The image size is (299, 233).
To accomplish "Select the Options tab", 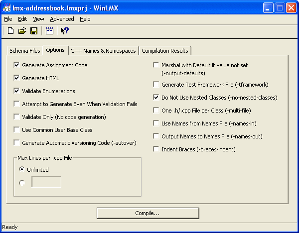I will pos(55,50).
